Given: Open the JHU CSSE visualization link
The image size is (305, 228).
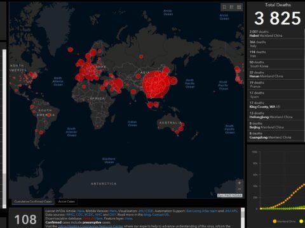Looking at the screenshot, I should (x=146, y=211).
